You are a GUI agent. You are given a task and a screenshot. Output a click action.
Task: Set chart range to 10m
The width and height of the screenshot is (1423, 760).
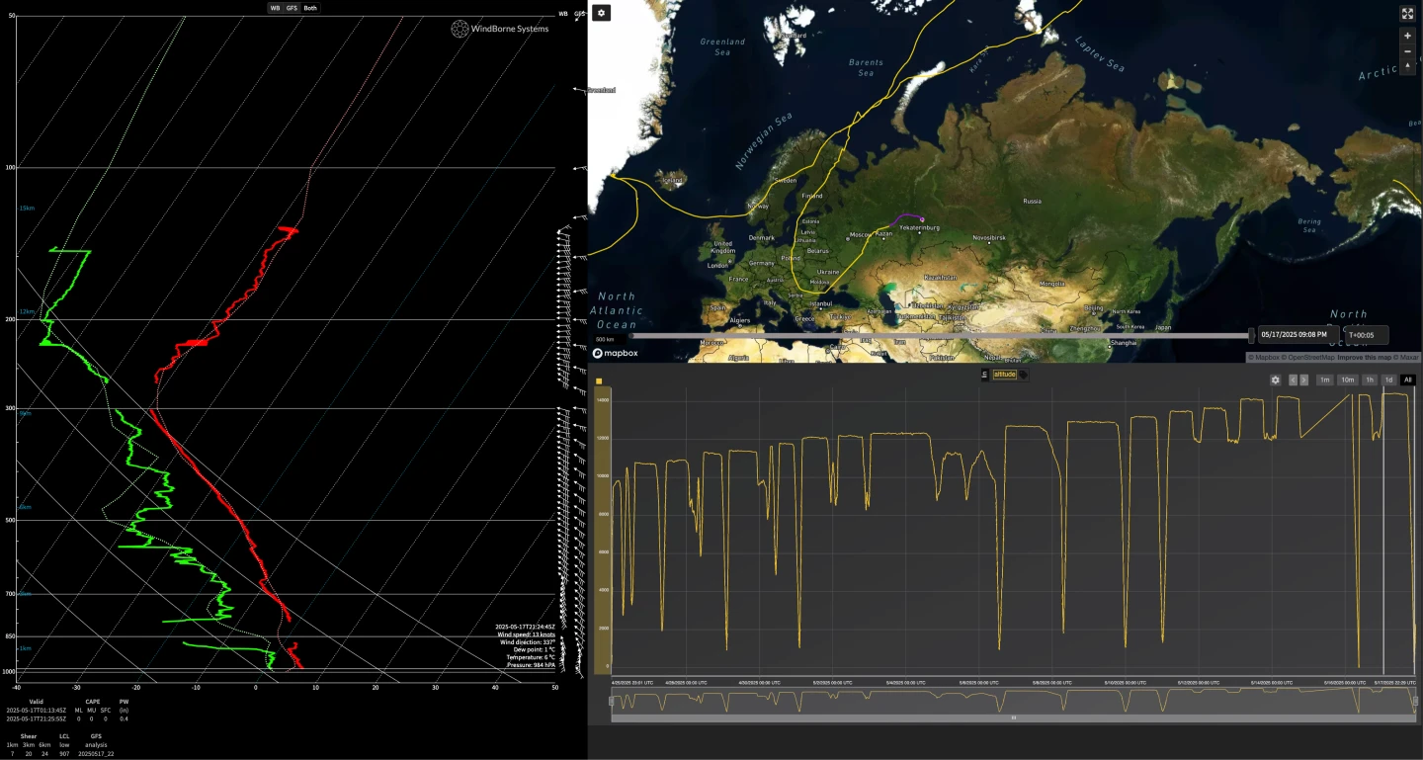[1347, 380]
